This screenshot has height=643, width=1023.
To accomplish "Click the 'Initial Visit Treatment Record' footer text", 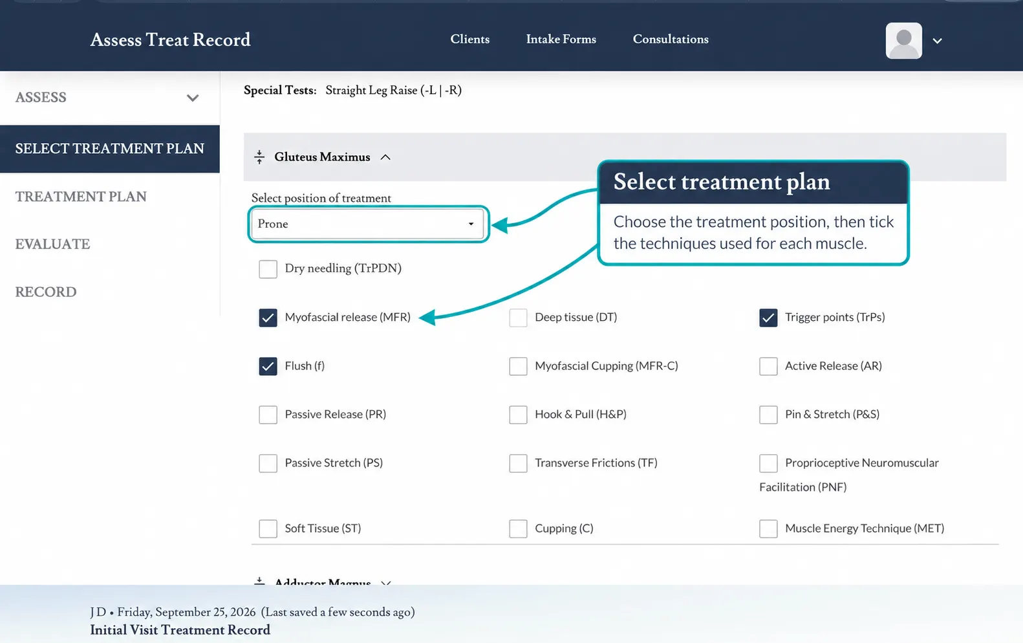I will point(180,630).
